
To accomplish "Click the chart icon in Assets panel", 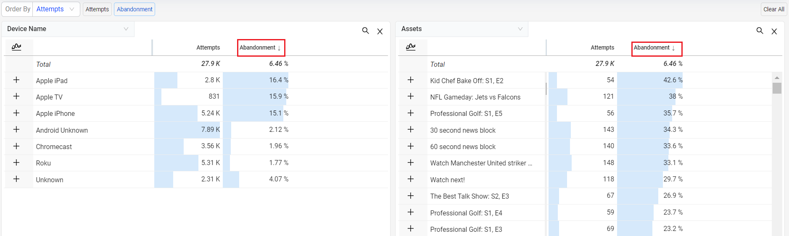I will [411, 47].
